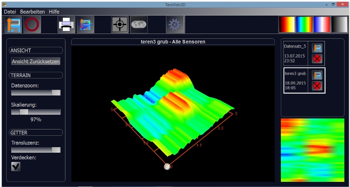Click the red circle record icon
This screenshot has height=187, width=350.
point(32,25)
